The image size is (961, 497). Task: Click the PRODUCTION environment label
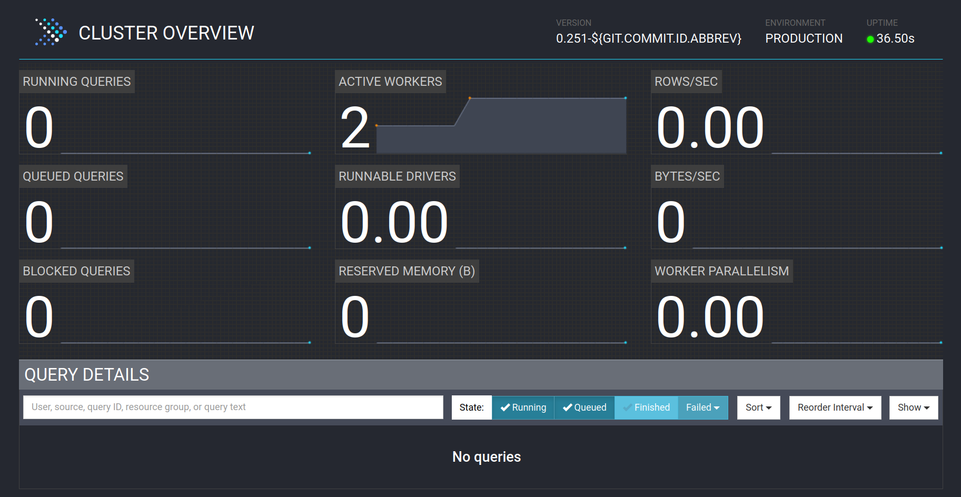804,38
